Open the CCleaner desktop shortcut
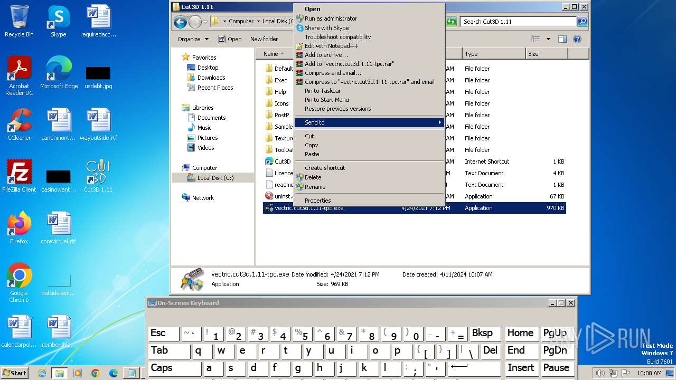Image resolution: width=676 pixels, height=380 pixels. pyautogui.click(x=19, y=125)
